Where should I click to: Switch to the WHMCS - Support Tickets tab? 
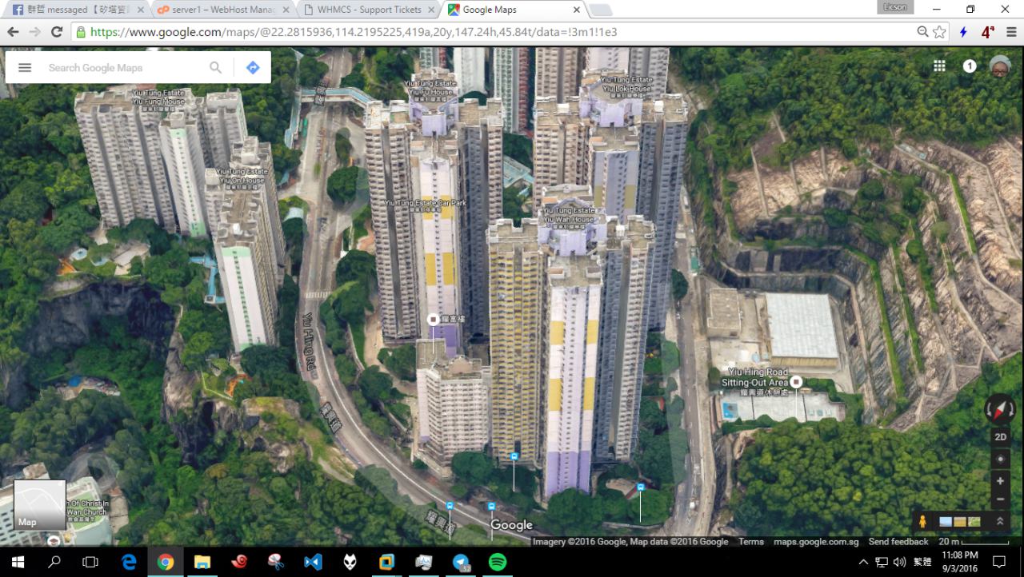(x=369, y=10)
